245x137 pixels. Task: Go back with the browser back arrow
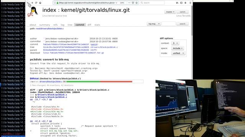coord(28,3)
